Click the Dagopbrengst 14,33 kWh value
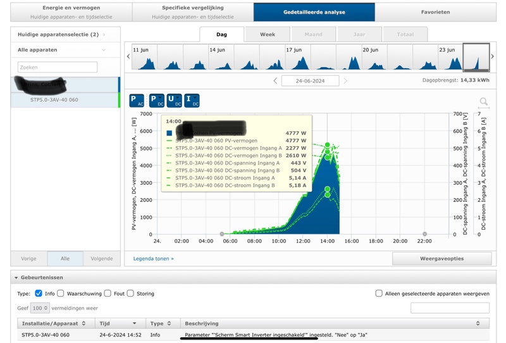Viewport: 506px width, 343px height. 475,80
